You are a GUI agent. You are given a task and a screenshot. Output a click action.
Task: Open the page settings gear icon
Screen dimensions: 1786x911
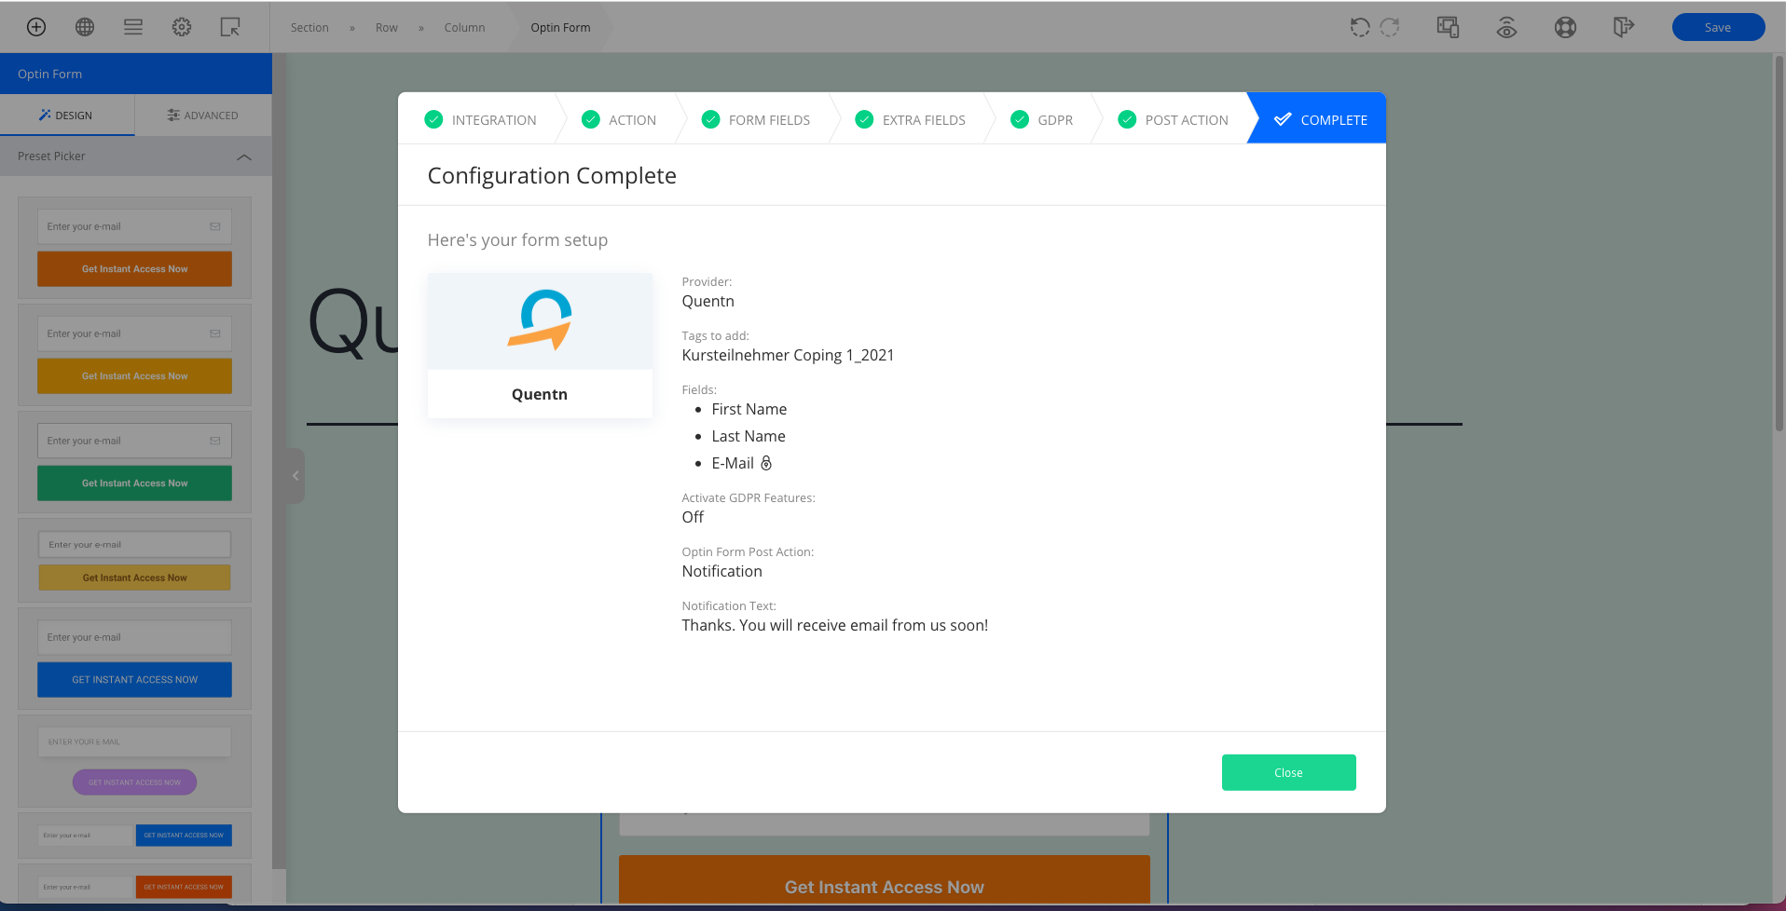point(182,27)
